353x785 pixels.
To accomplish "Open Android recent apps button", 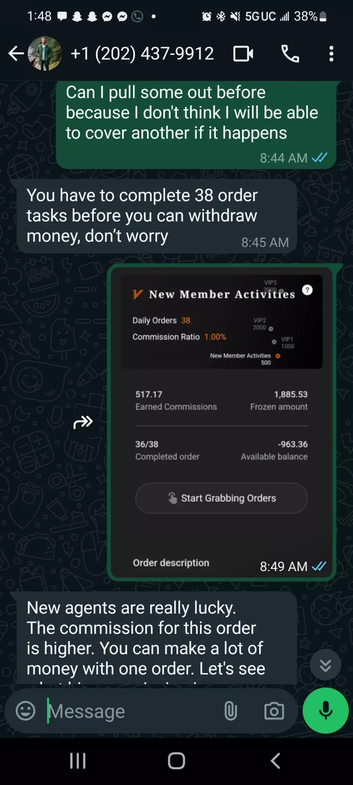I will coord(78,761).
